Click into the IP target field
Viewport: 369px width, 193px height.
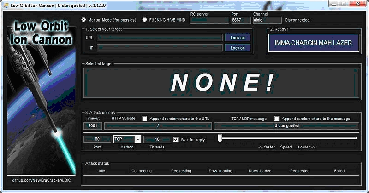(x=160, y=48)
